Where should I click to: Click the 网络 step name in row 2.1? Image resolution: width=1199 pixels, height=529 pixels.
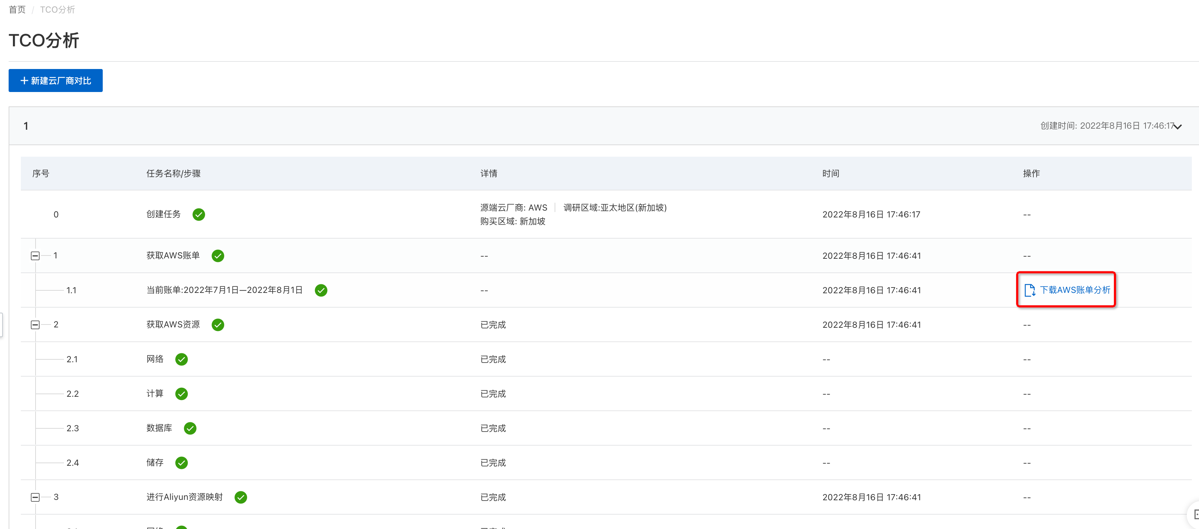tap(155, 359)
